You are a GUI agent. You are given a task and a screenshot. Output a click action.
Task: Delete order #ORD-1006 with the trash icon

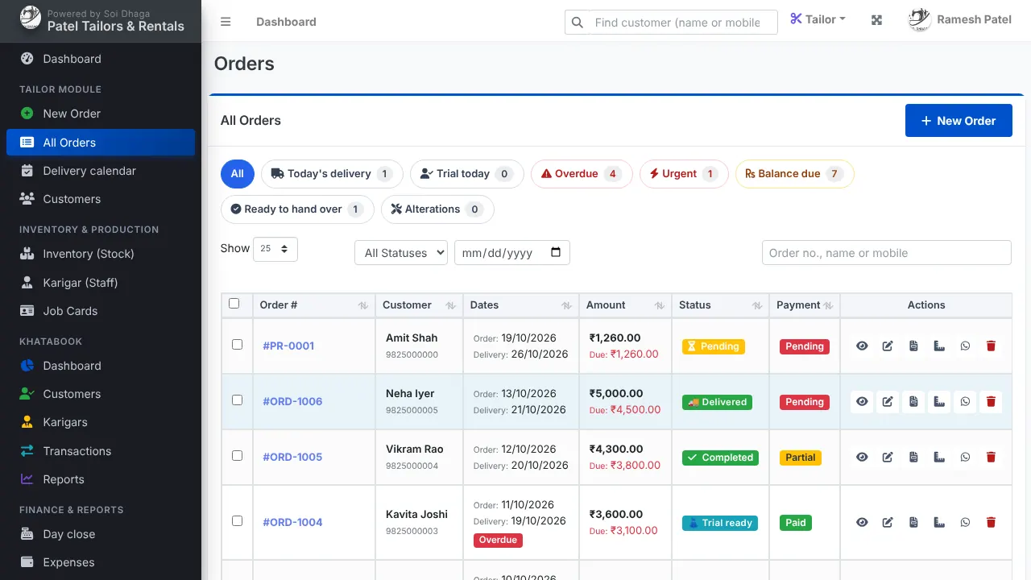pyautogui.click(x=991, y=402)
